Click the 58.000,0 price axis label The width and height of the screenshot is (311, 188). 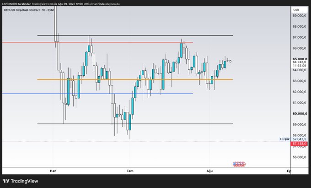299,135
